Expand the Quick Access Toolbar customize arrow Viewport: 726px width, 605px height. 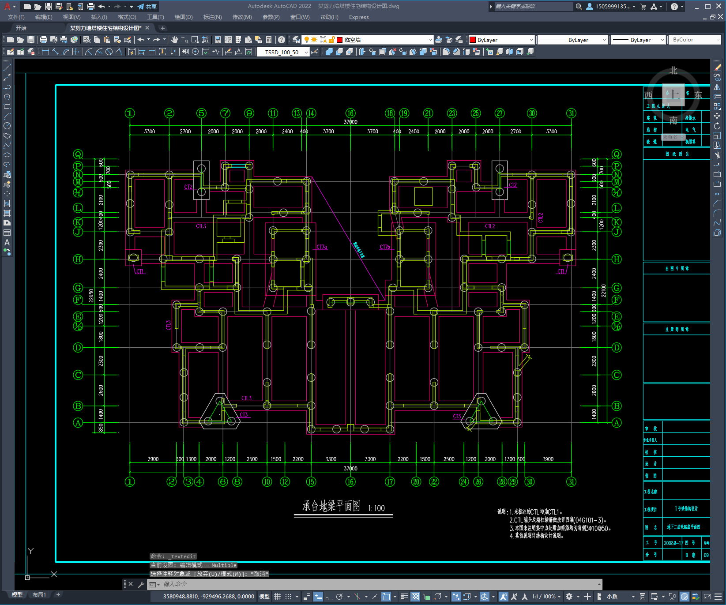(x=132, y=6)
